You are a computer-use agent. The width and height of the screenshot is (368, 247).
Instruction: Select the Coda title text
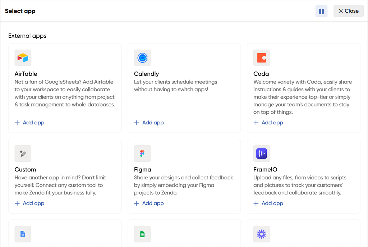(261, 74)
